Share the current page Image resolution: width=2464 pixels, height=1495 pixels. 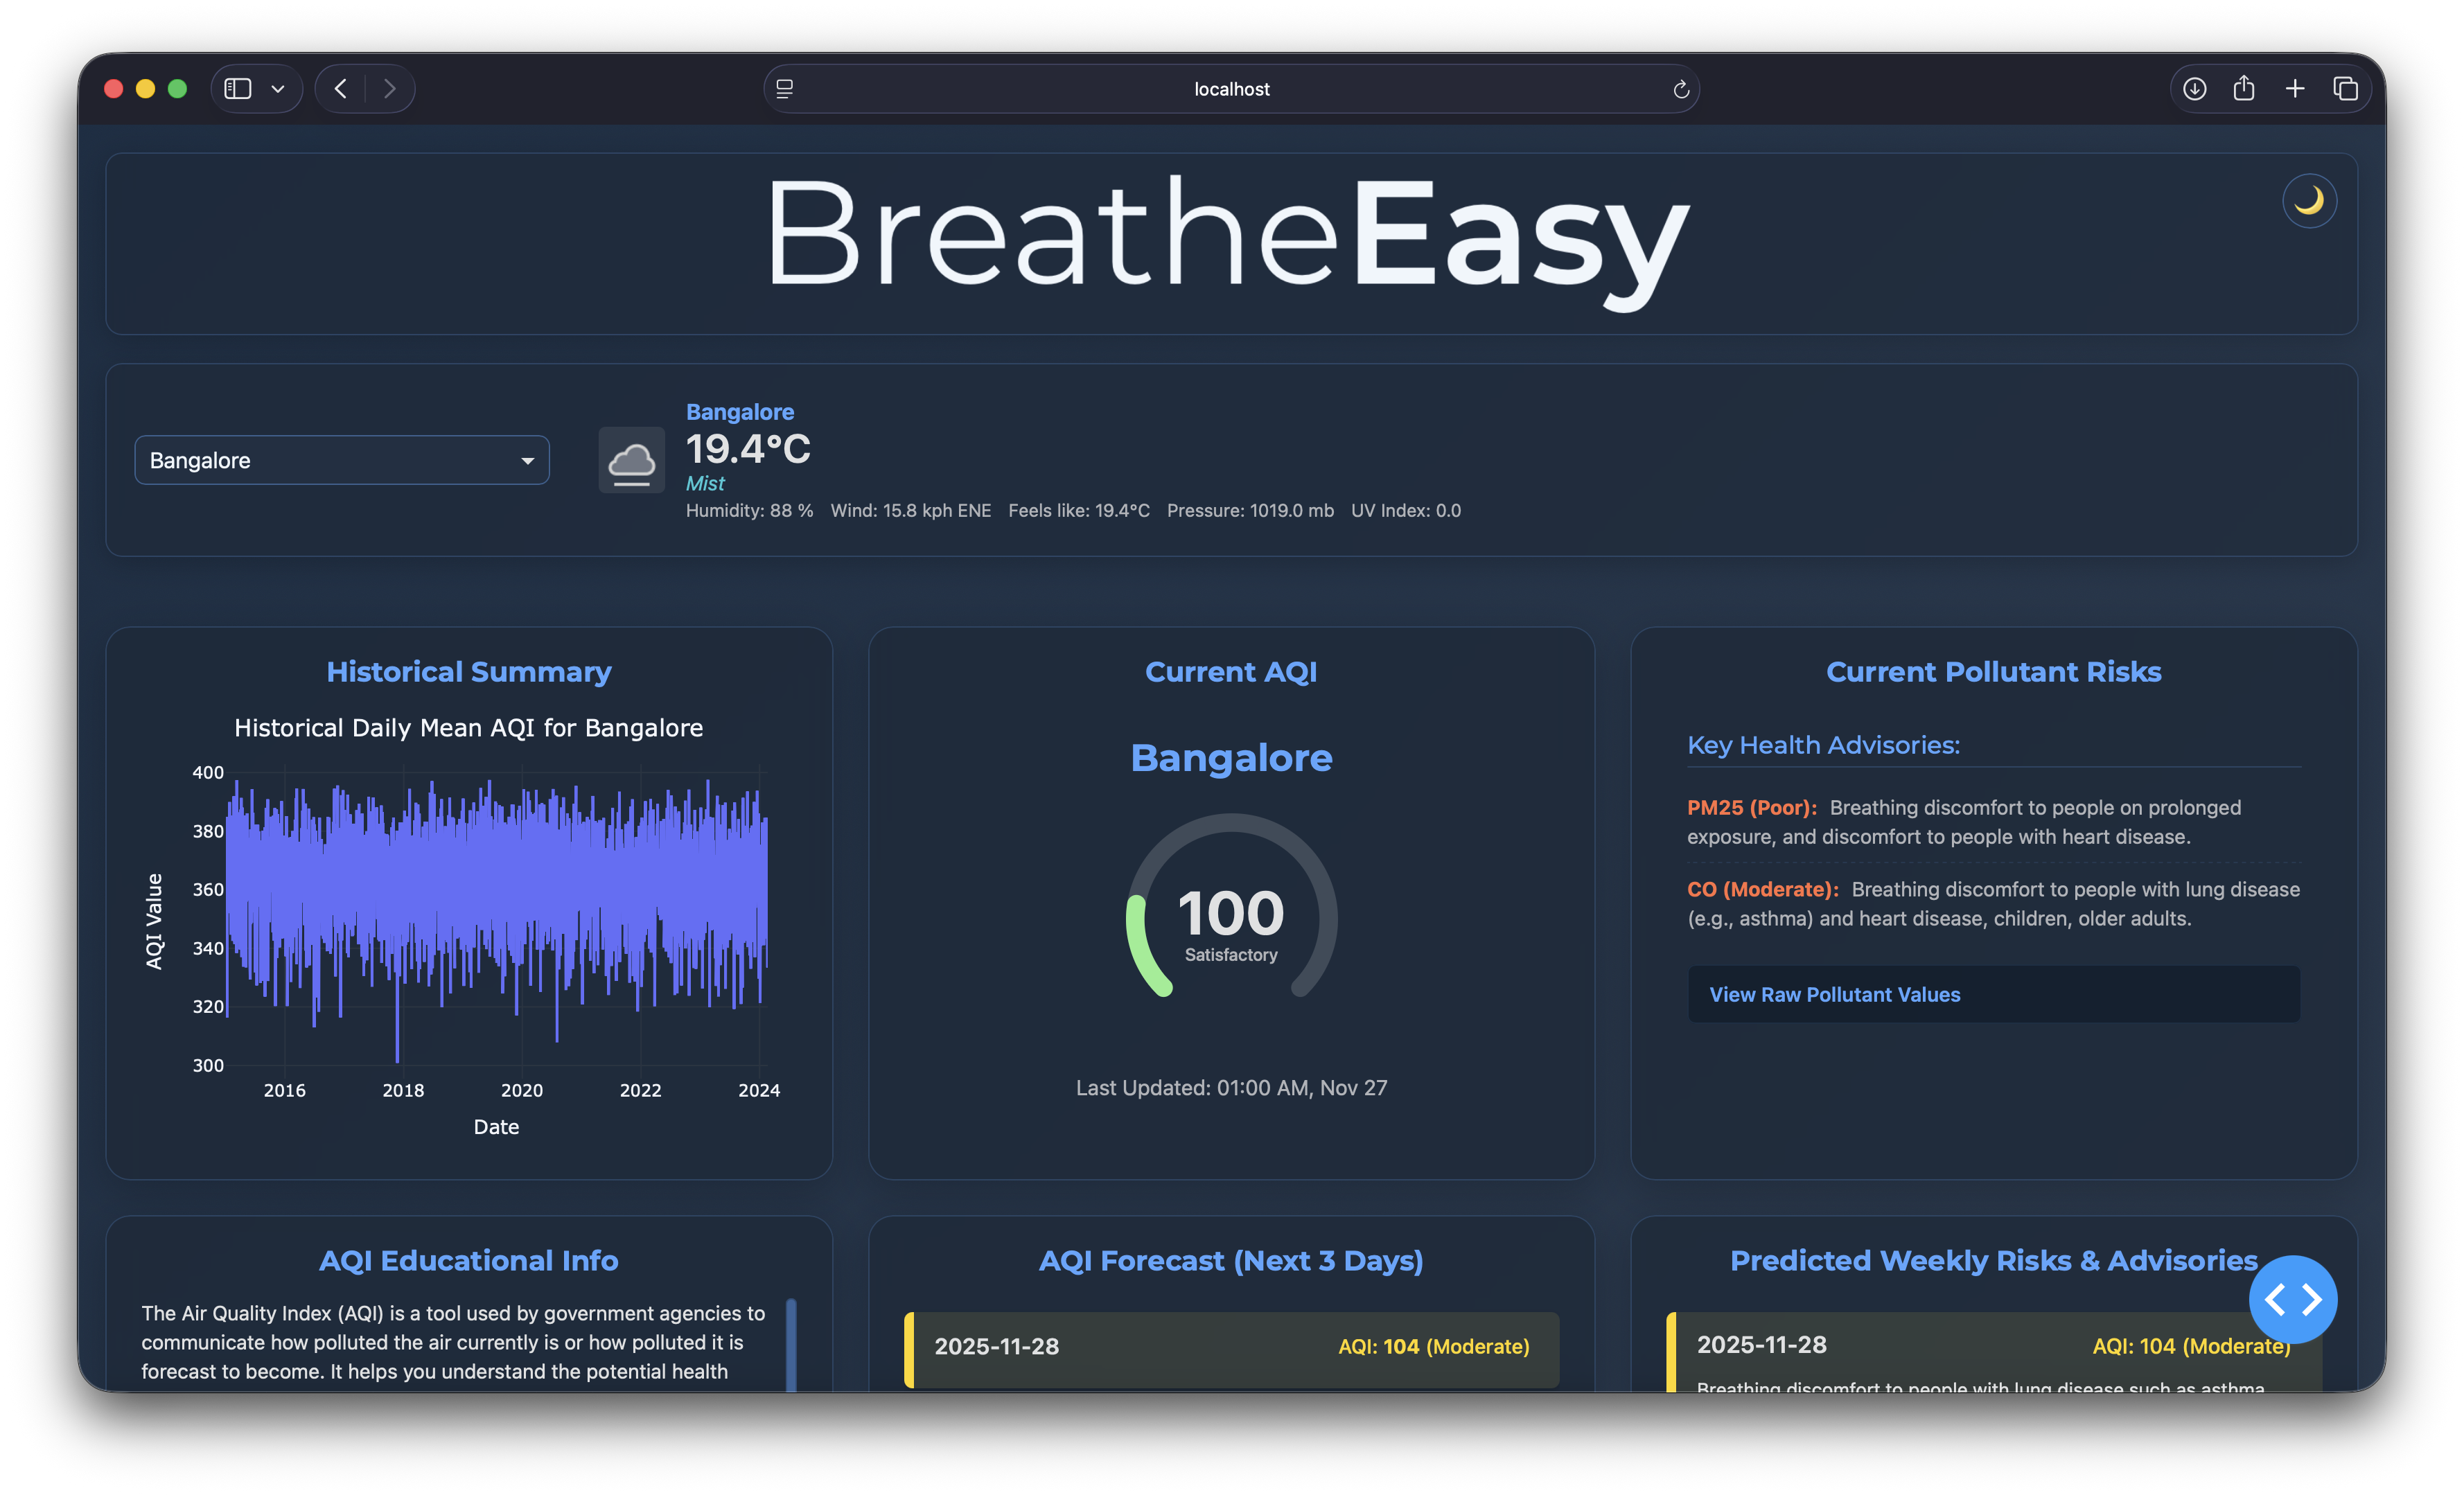pyautogui.click(x=2244, y=88)
